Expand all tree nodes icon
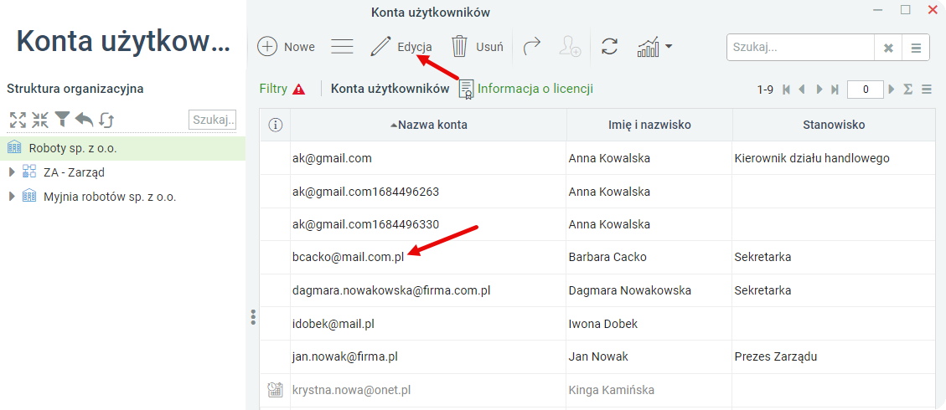The width and height of the screenshot is (946, 410). [18, 120]
